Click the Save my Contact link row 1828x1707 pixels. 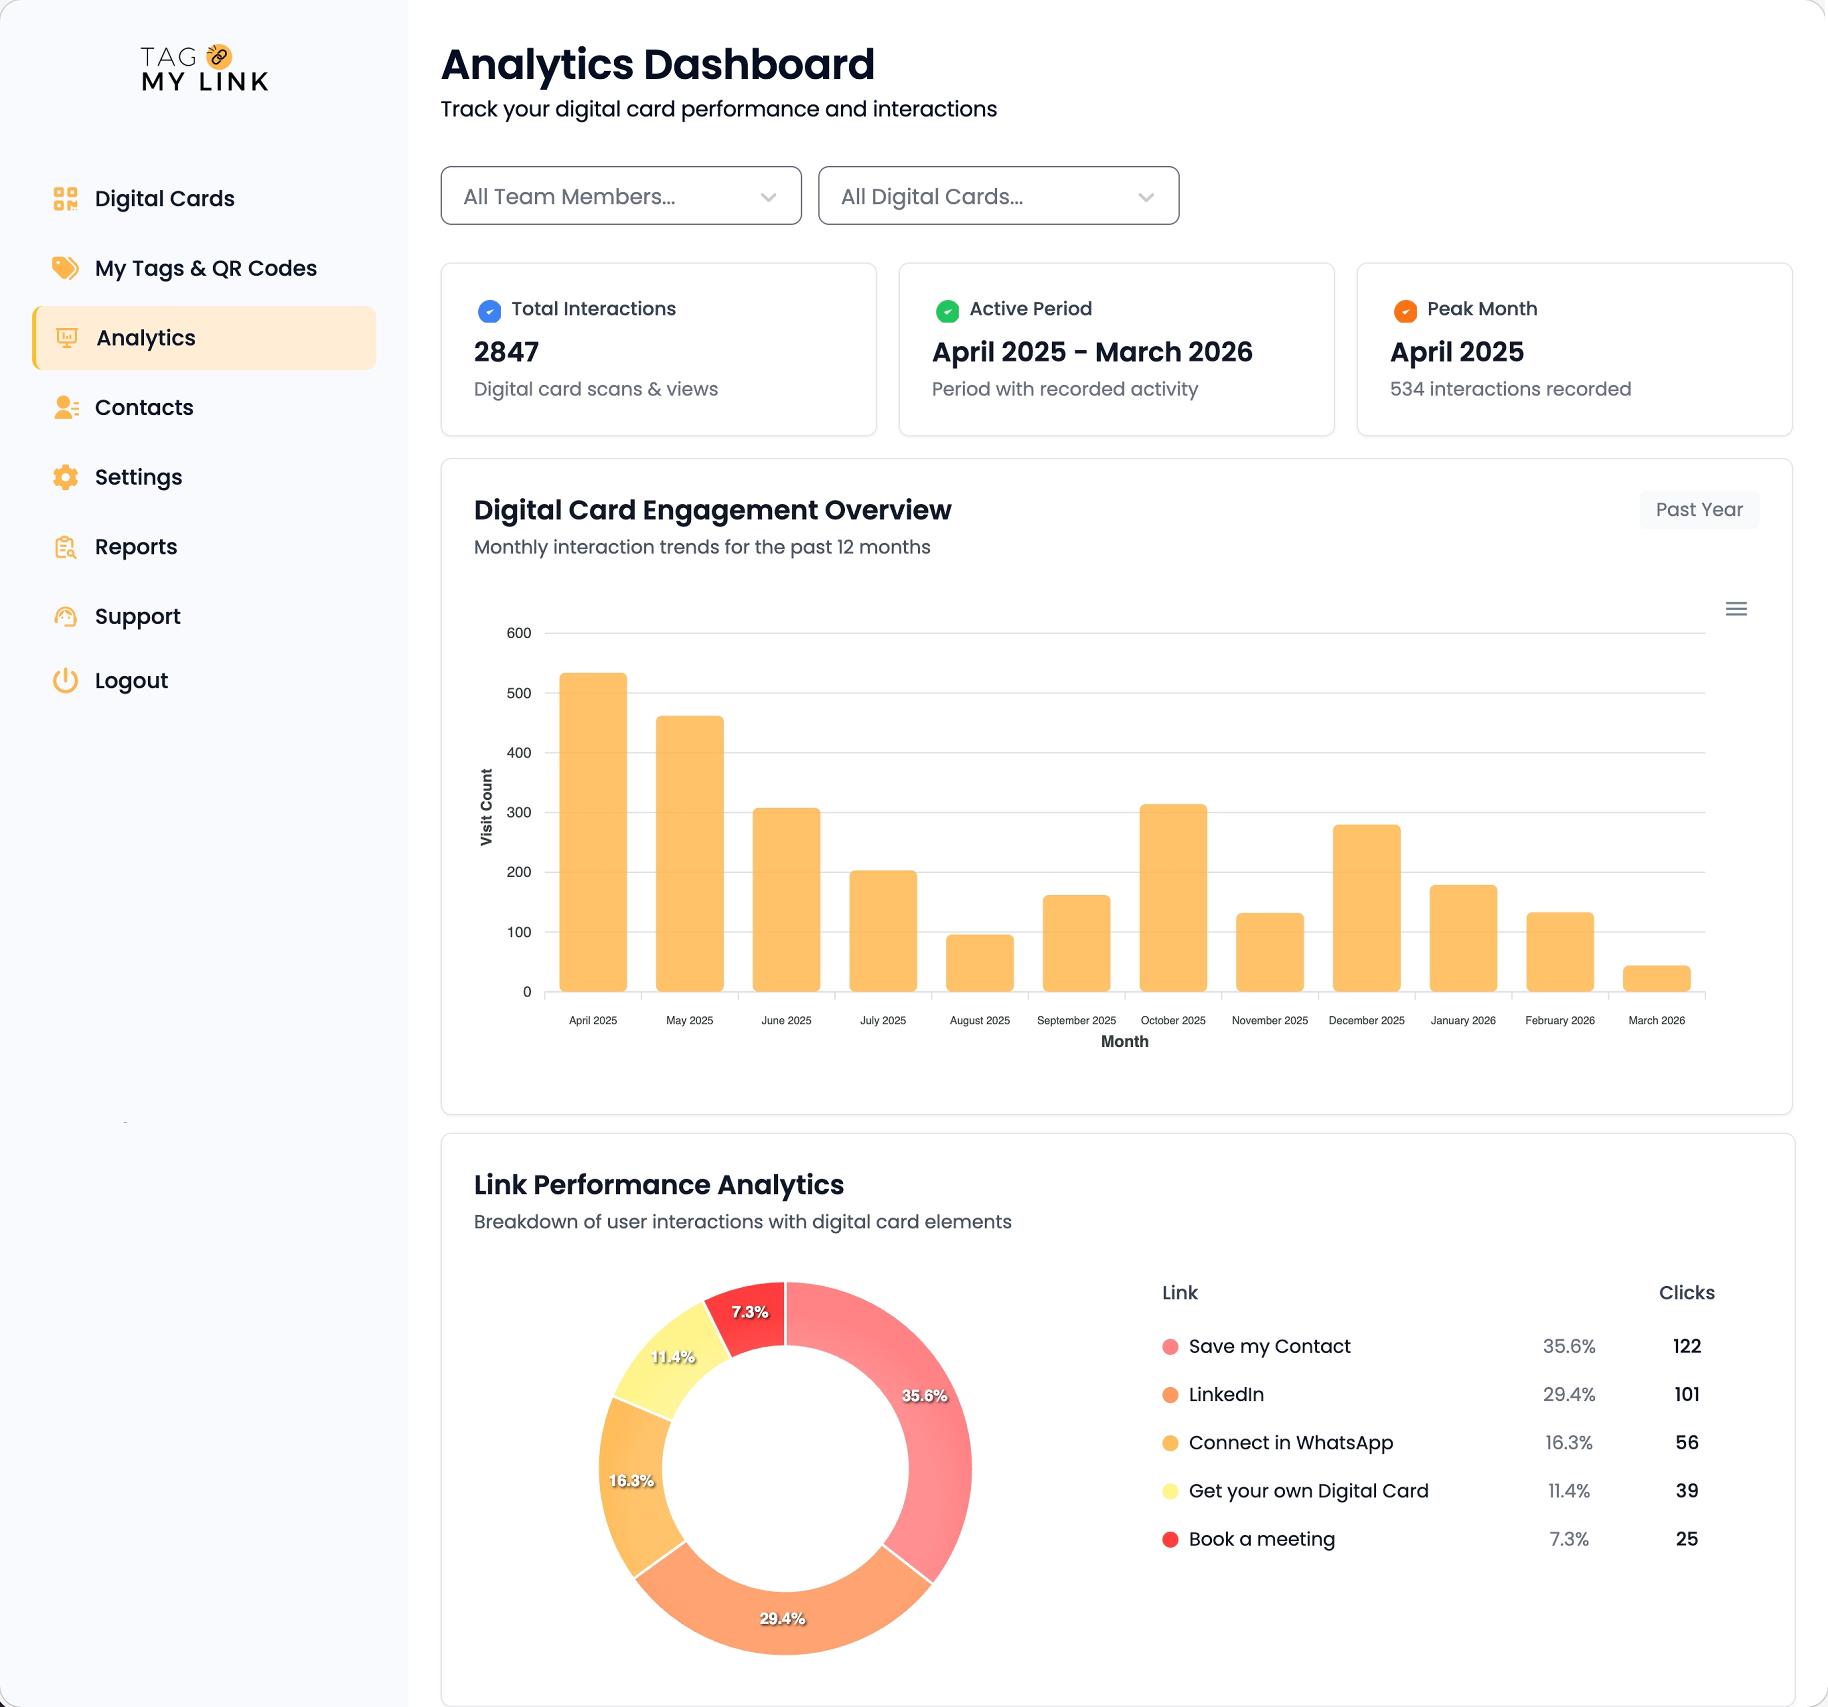coord(1438,1347)
